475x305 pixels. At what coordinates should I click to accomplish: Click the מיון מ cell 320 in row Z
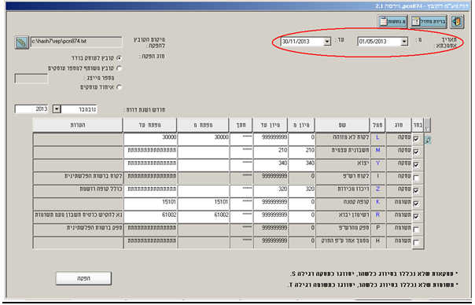click(x=302, y=190)
